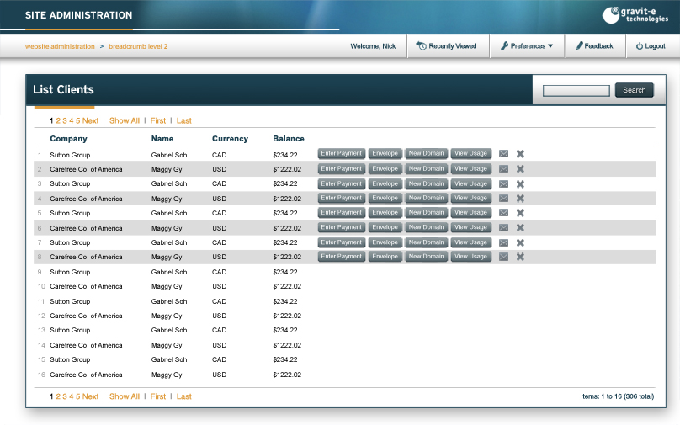Click First in the bottom pagination

point(158,396)
